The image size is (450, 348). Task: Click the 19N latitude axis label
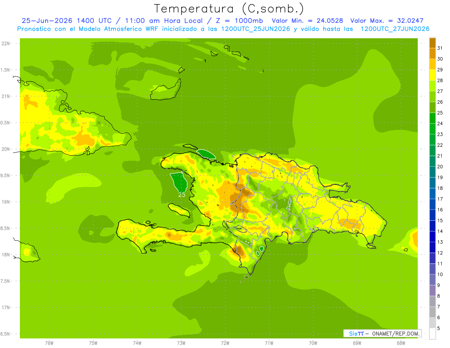tap(6, 202)
